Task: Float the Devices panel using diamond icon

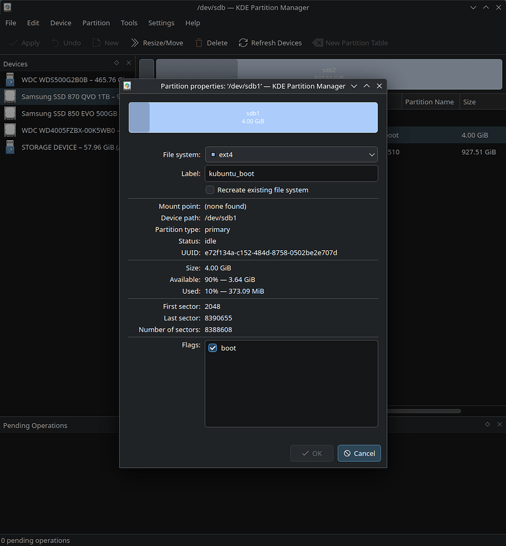Action: [x=116, y=63]
